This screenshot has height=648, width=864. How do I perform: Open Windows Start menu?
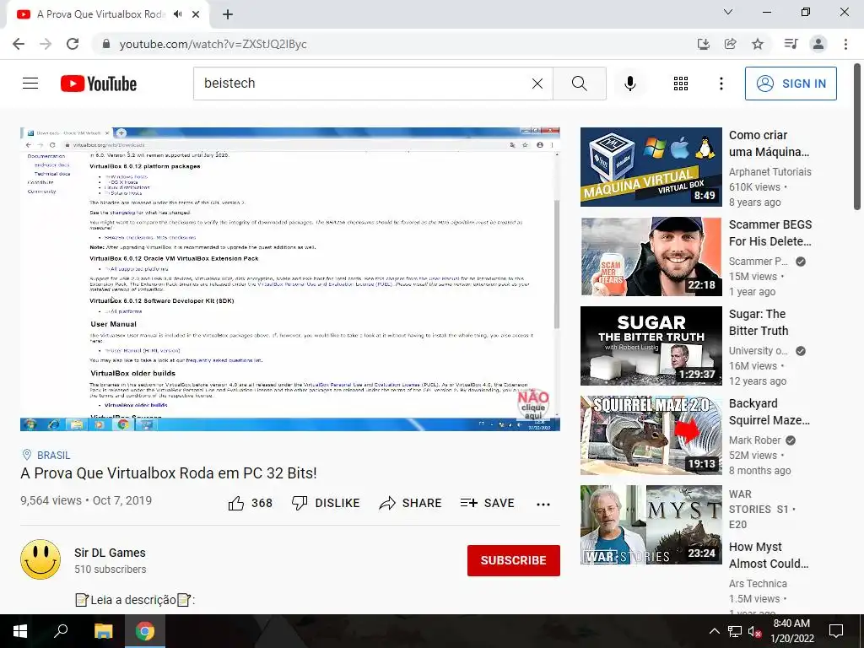point(20,631)
